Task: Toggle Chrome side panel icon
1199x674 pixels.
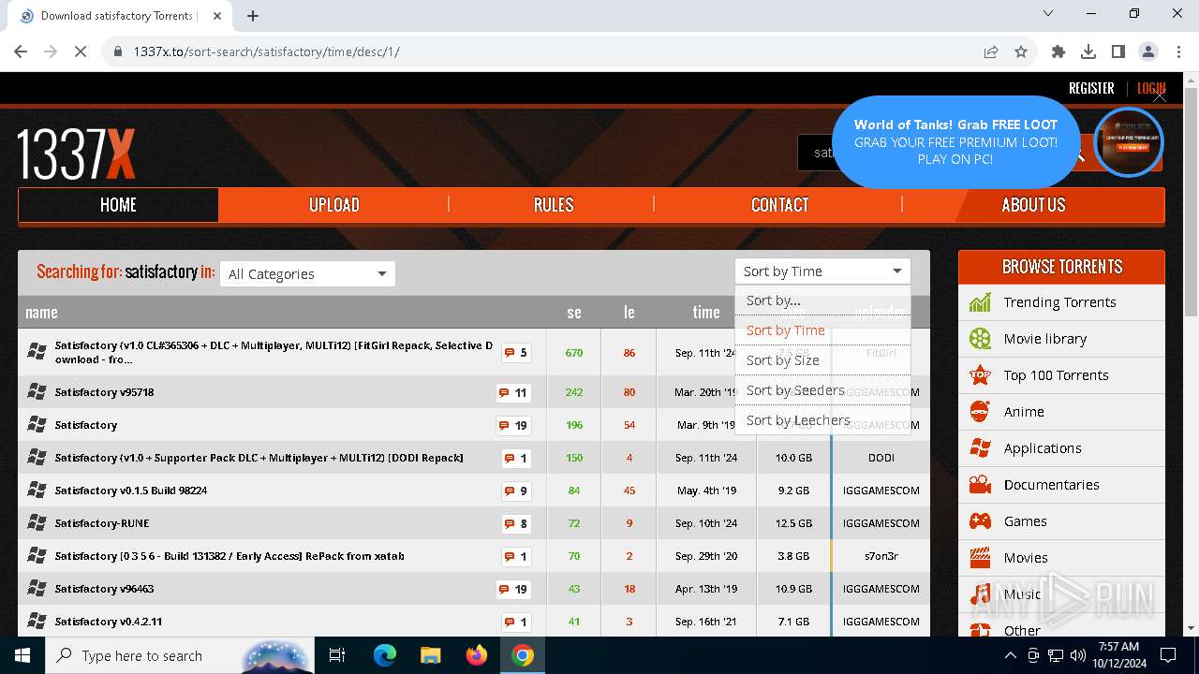Action: tap(1118, 51)
